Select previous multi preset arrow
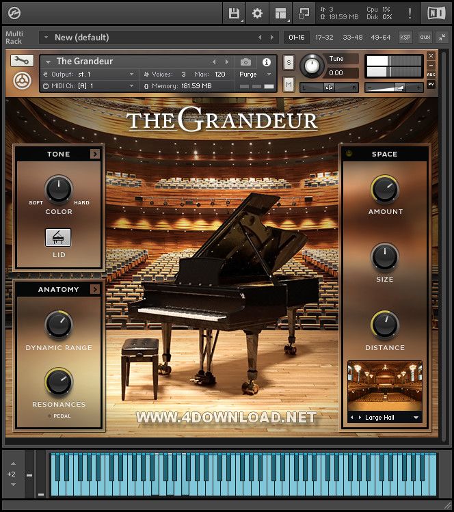The height and width of the screenshot is (512, 454). [x=260, y=37]
